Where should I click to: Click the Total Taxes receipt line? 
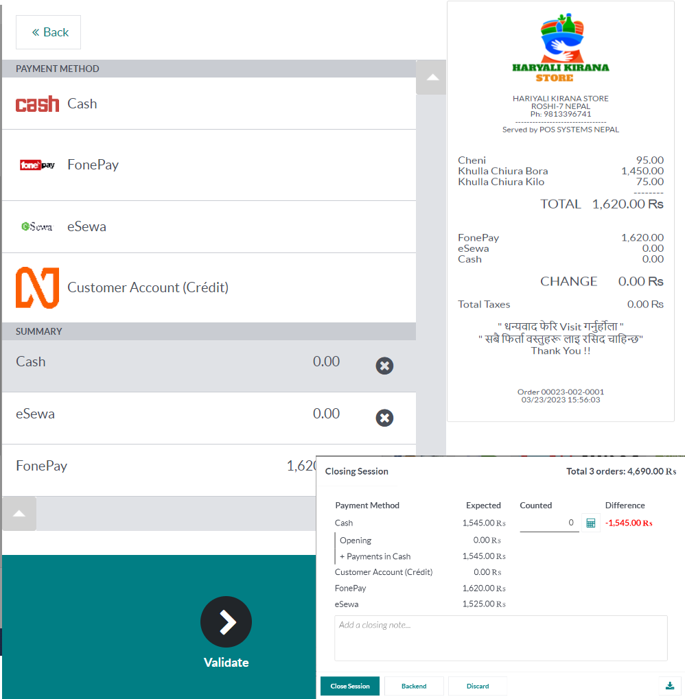click(561, 305)
